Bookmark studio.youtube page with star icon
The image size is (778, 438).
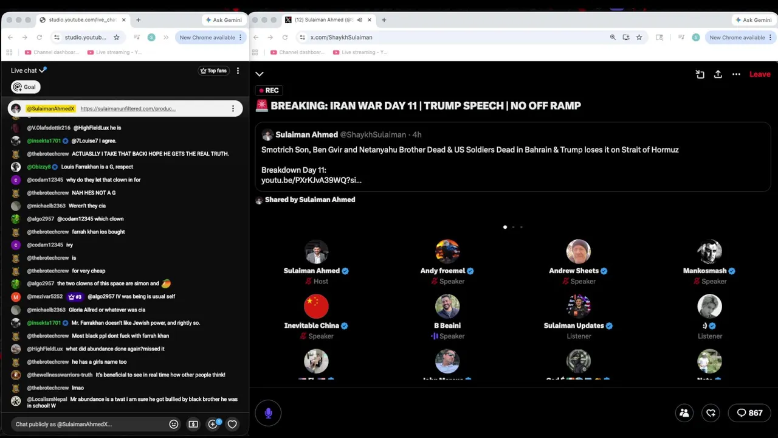pyautogui.click(x=117, y=37)
